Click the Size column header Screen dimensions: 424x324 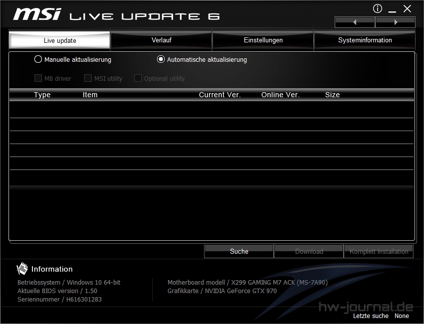click(332, 95)
